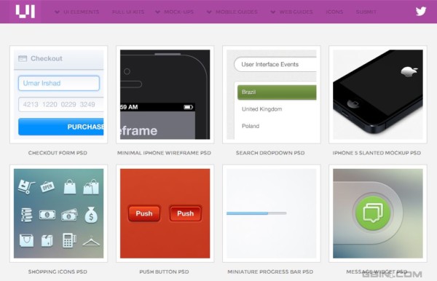This screenshot has height=281, width=437.
Task: Click the Search Dropdown PSD title link
Action: pos(270,153)
